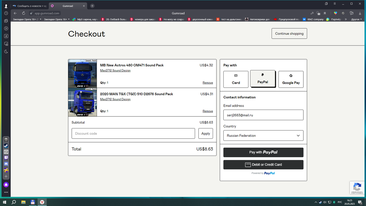
Task: Reload the Gumroad page
Action: coord(23,13)
